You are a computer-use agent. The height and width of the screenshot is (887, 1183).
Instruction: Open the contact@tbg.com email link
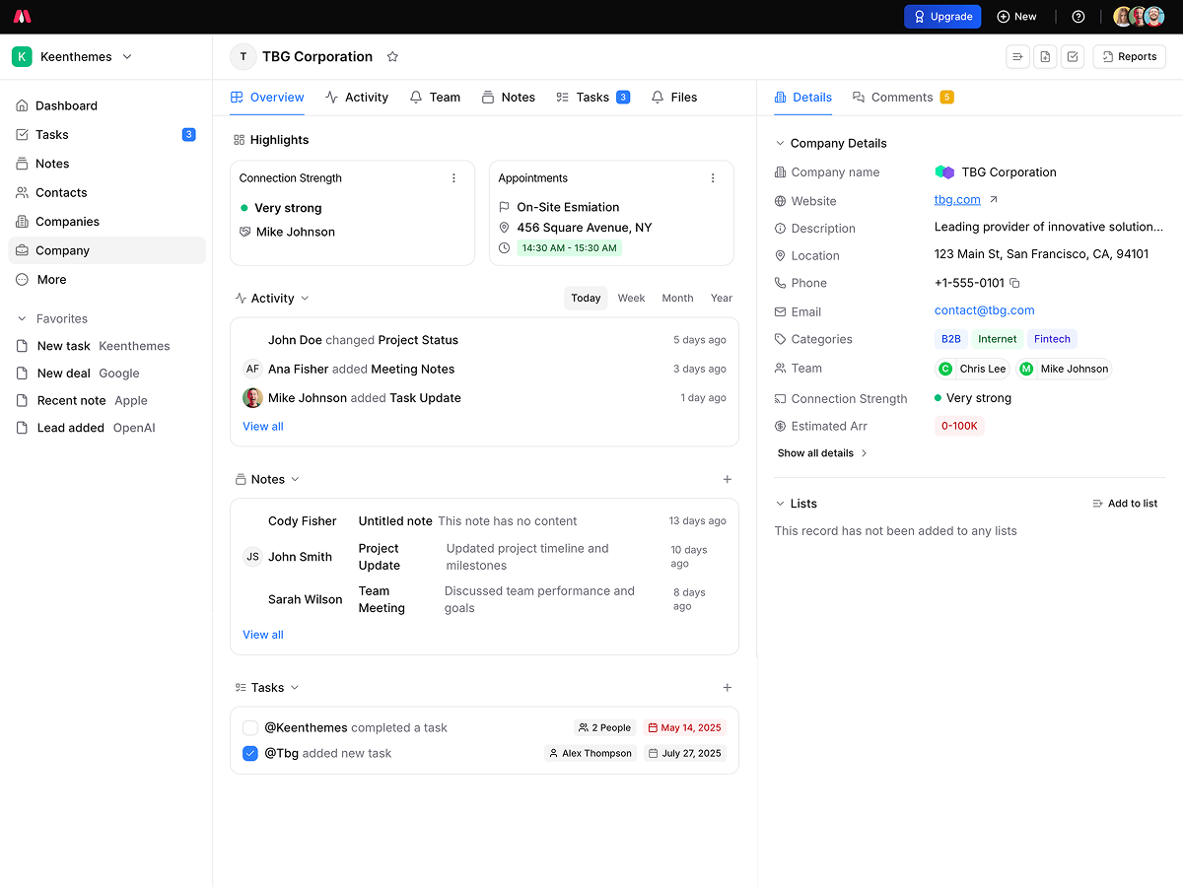(x=984, y=310)
